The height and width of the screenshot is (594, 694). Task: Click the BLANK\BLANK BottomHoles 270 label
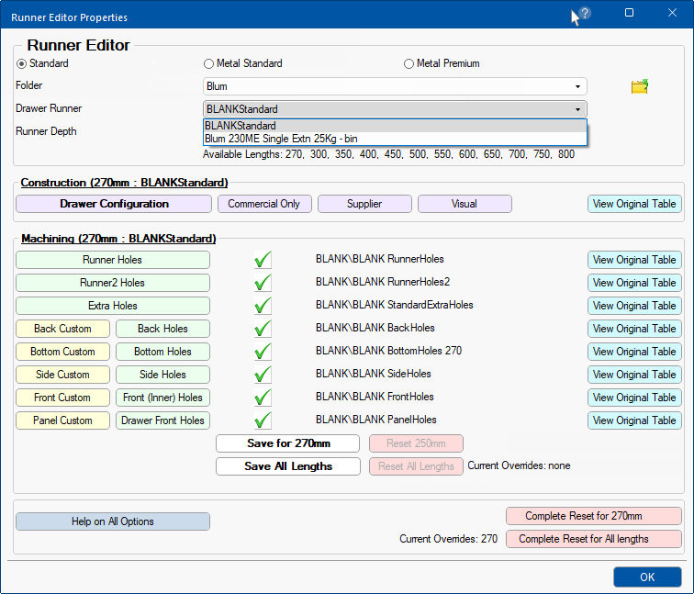388,351
